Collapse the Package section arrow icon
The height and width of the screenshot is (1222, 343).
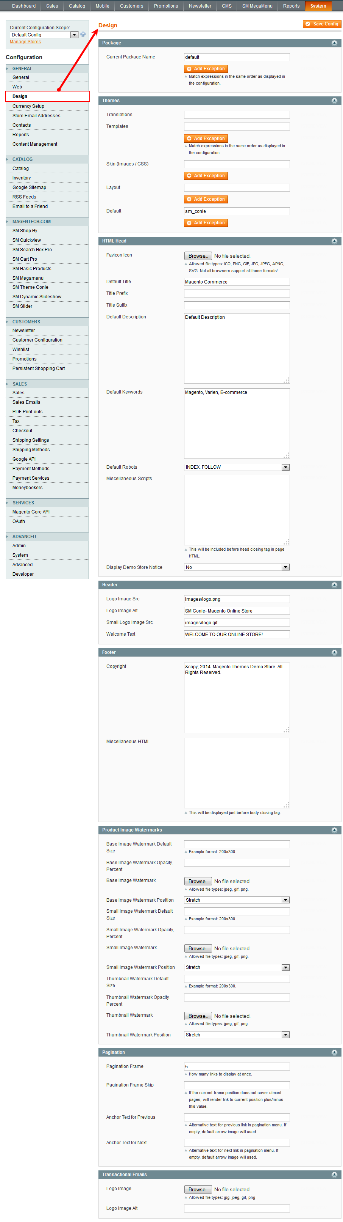click(334, 43)
